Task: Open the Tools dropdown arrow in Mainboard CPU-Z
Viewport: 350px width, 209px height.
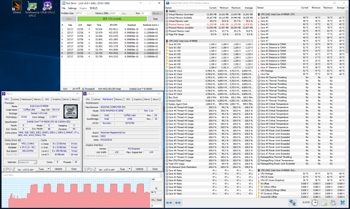Action: tap(129, 169)
